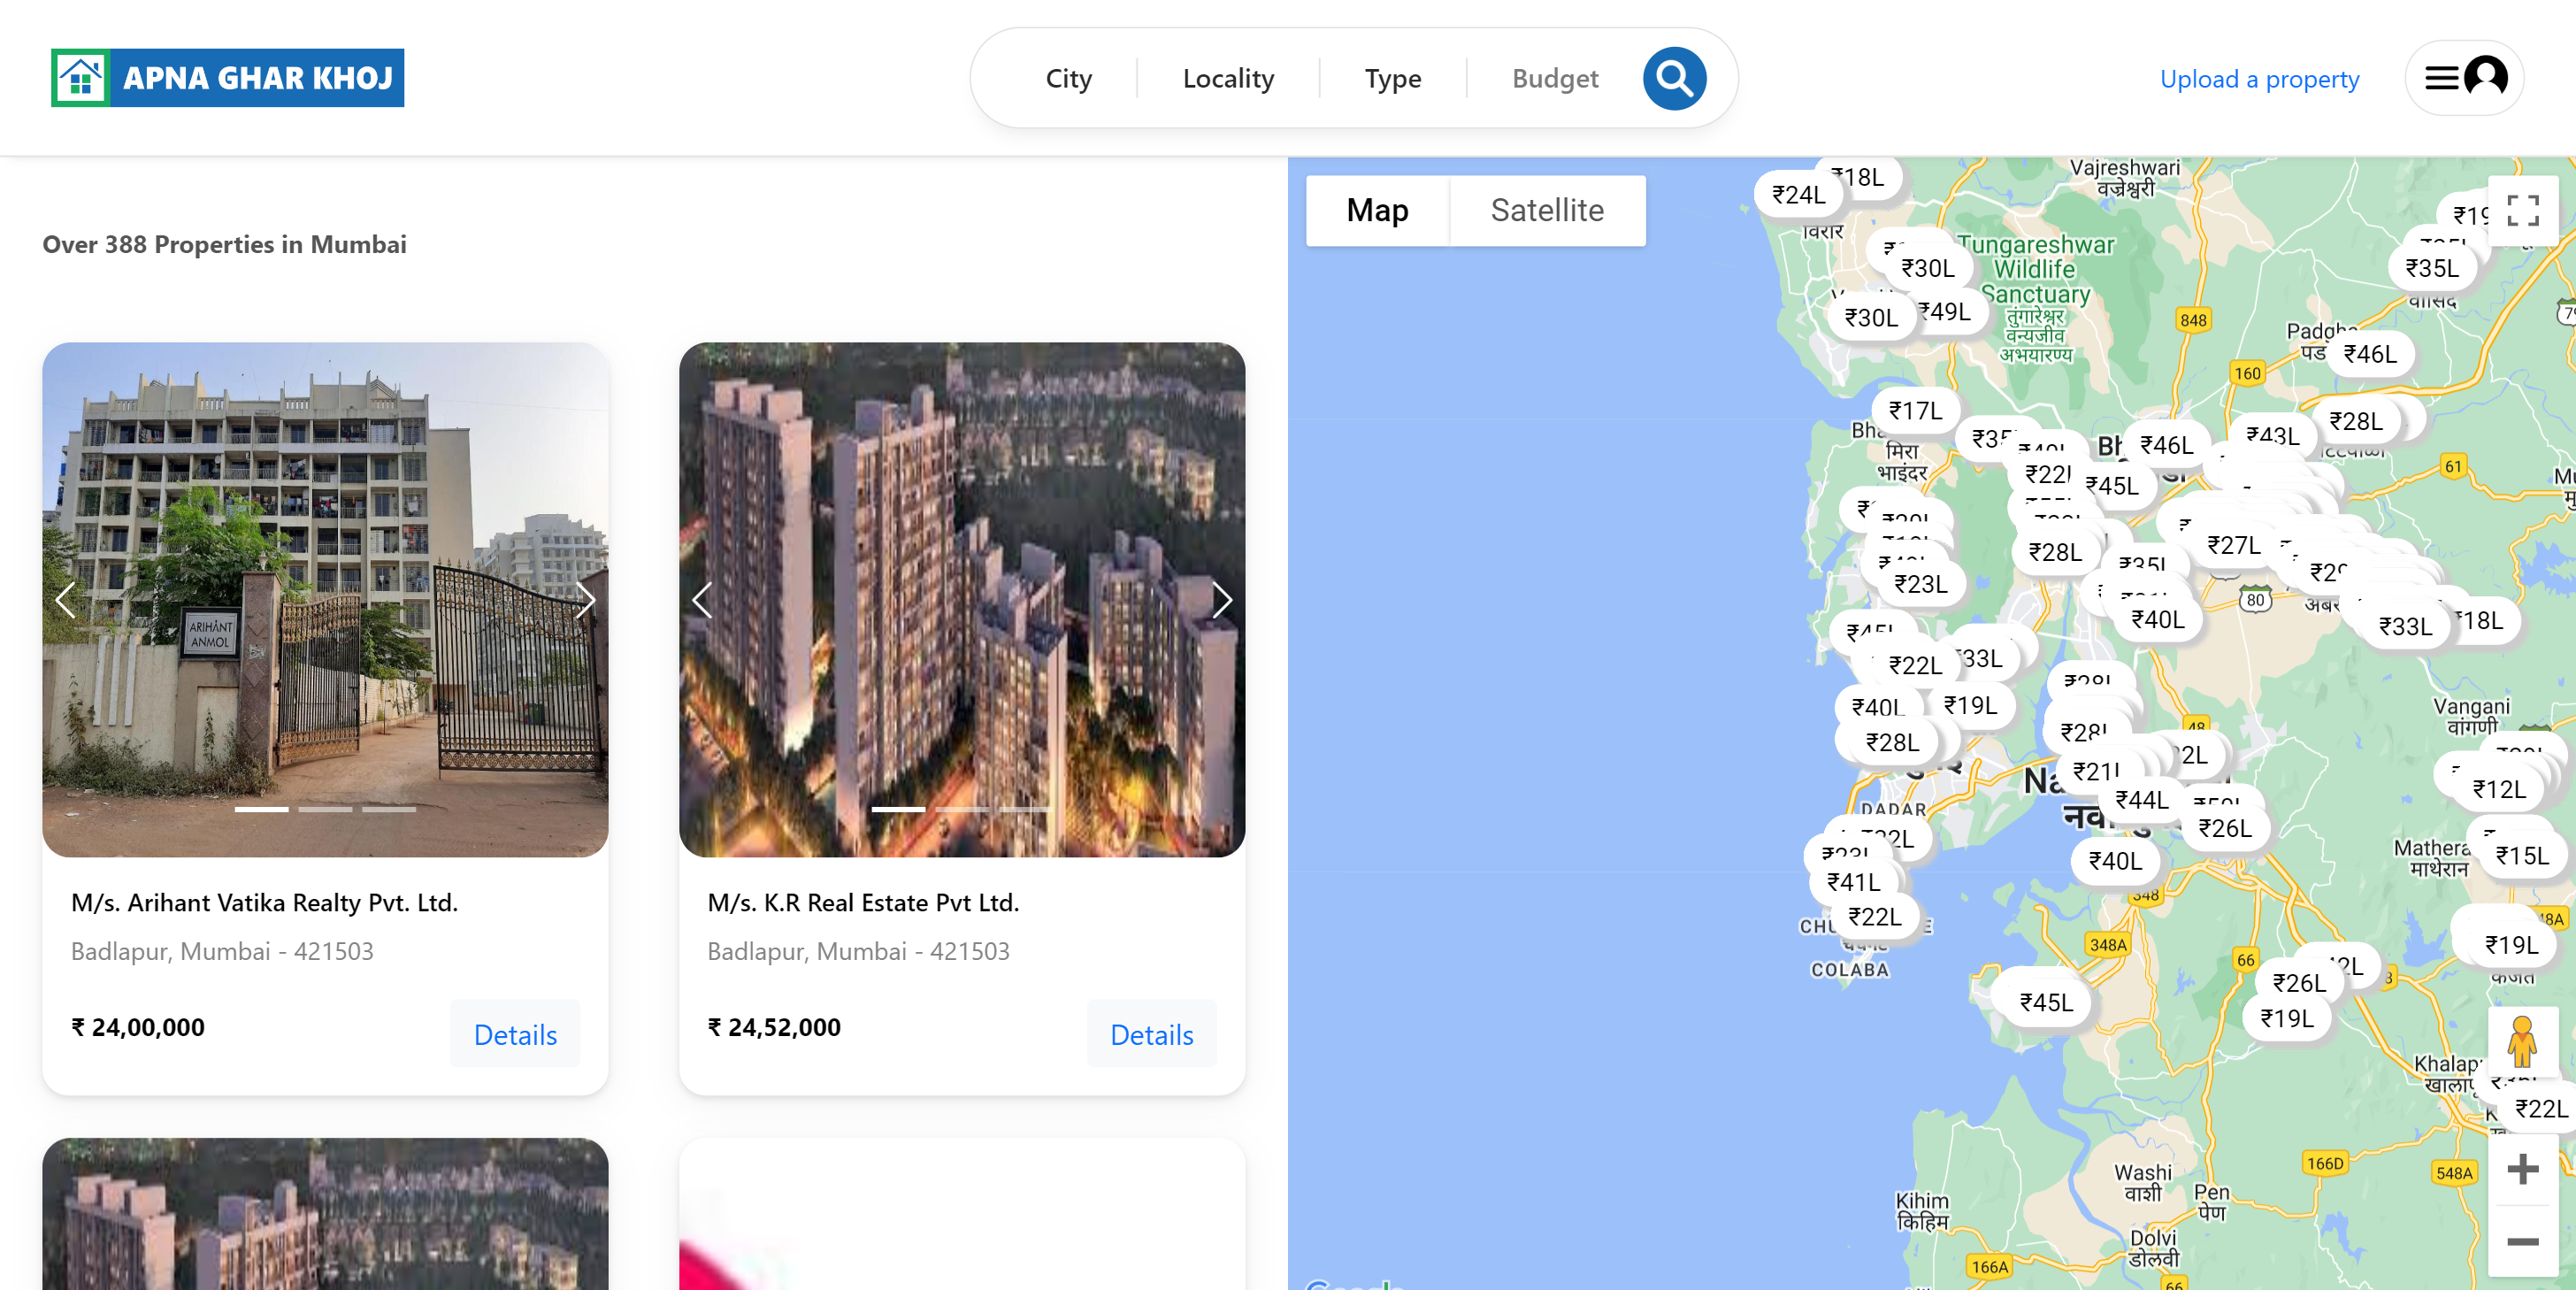
Task: Click M/s. K.R Real Estate Pvt Ltd. title
Action: pyautogui.click(x=863, y=902)
